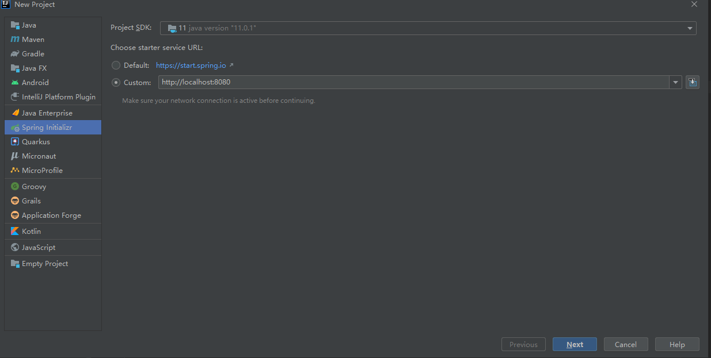Pick Java FX from the list
Viewport: 711px width, 358px height.
point(53,68)
